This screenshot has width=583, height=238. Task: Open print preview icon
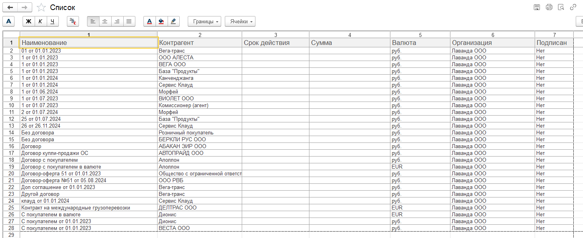(561, 7)
